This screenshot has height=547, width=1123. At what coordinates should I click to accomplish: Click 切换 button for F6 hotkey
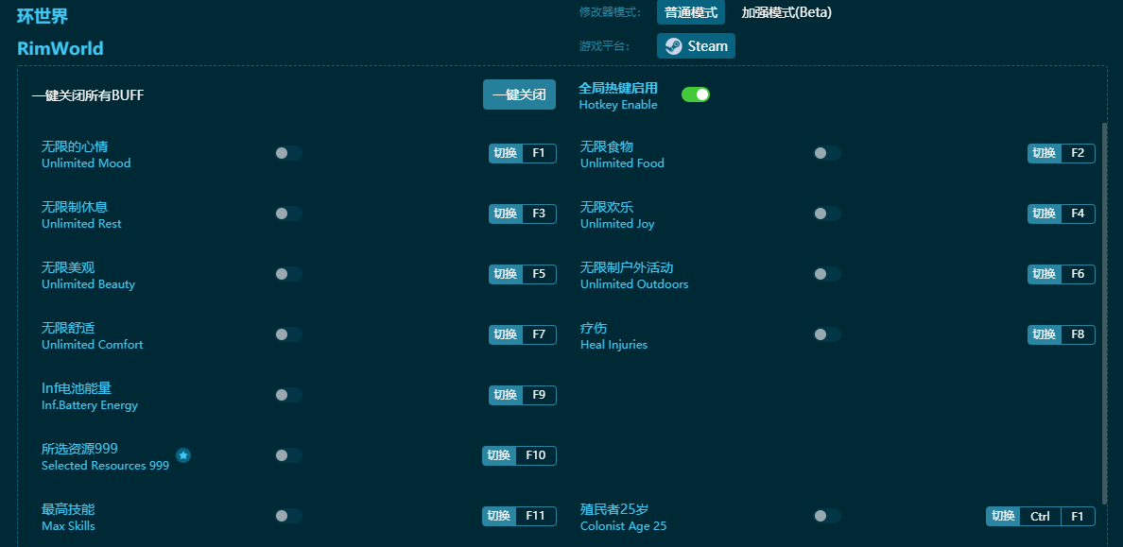(x=1045, y=274)
